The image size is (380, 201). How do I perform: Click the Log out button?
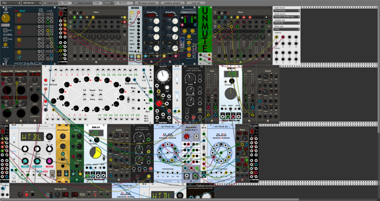tap(196, 3)
